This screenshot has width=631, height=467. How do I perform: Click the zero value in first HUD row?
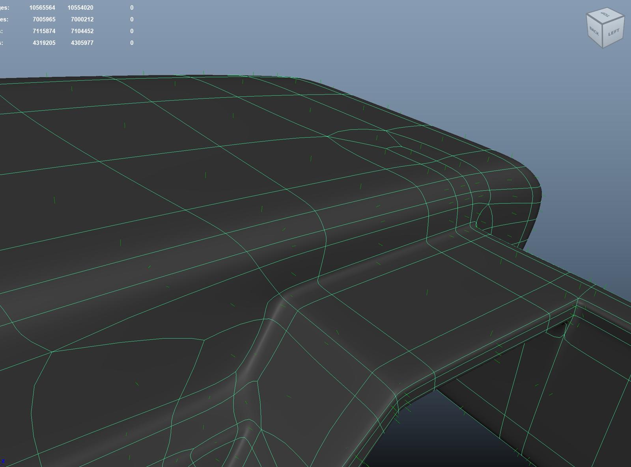tap(132, 7)
